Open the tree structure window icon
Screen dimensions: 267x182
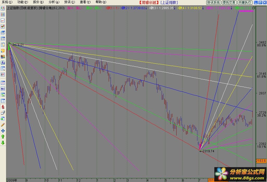tap(3, 45)
